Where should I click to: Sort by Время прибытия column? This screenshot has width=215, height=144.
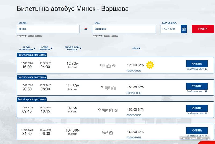click(x=46, y=48)
